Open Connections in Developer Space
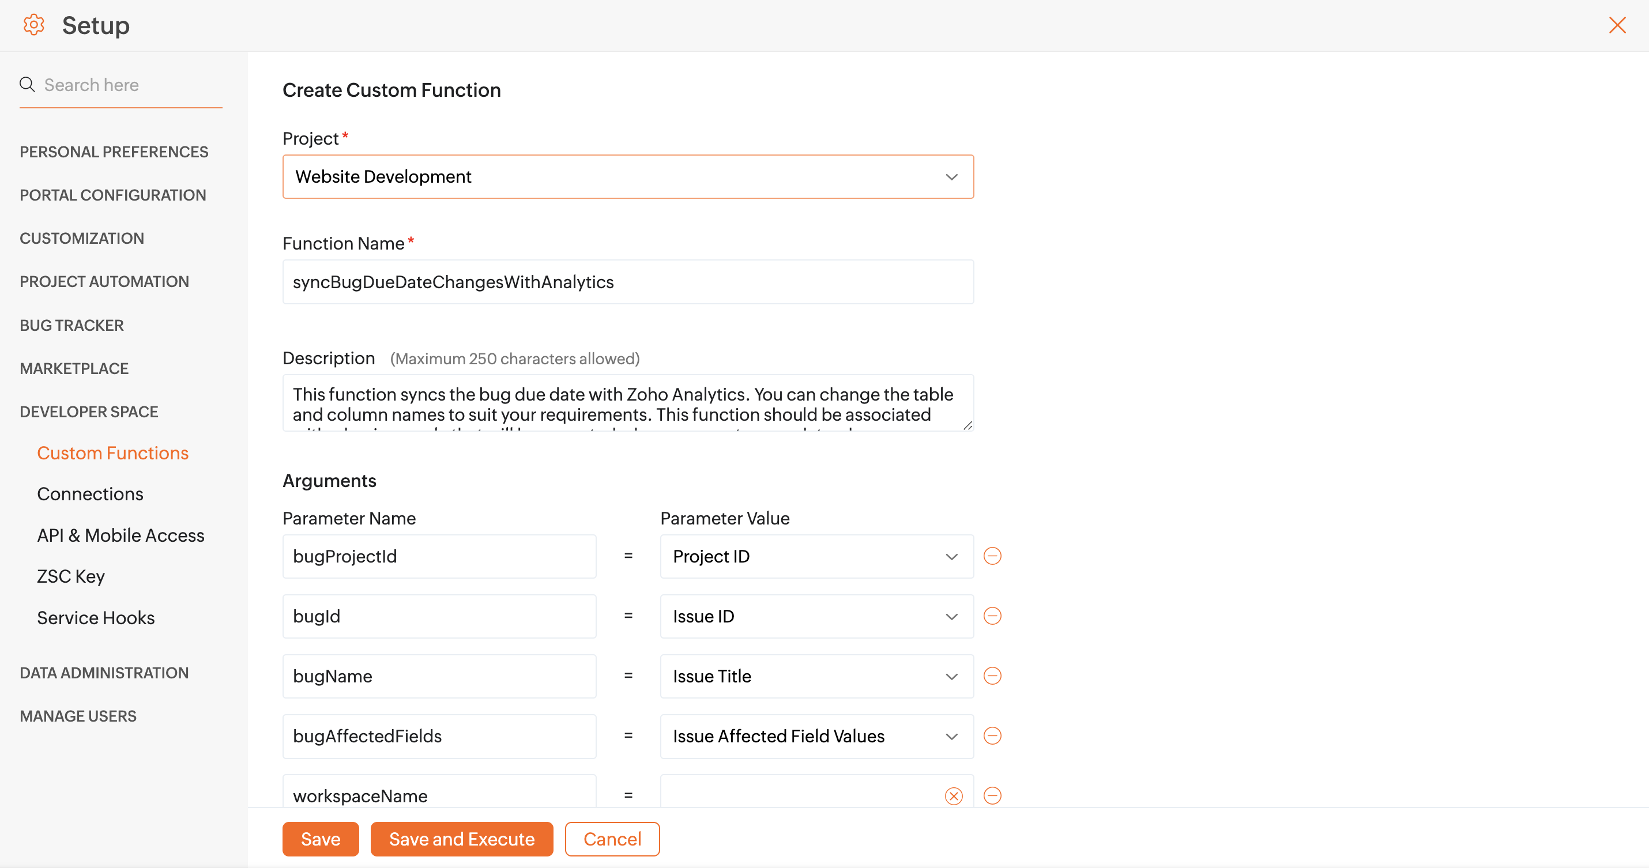 tap(89, 493)
